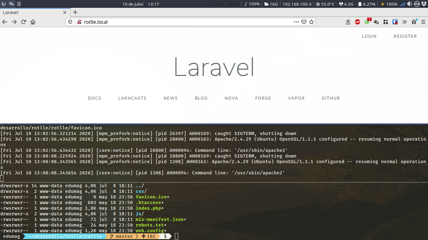428x240 pixels.
Task: Open the network signal bars icon
Action: point(402,4)
